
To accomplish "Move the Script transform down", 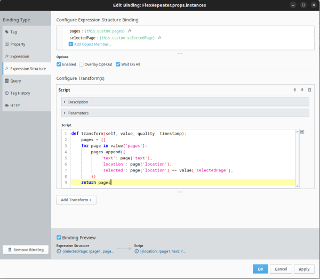I will (302, 90).
